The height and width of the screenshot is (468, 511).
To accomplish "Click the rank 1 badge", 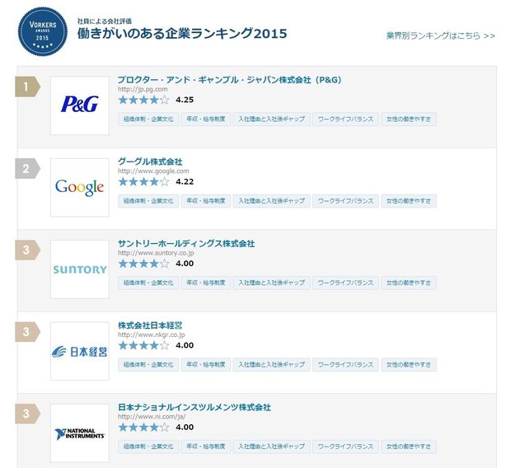I will pos(27,87).
